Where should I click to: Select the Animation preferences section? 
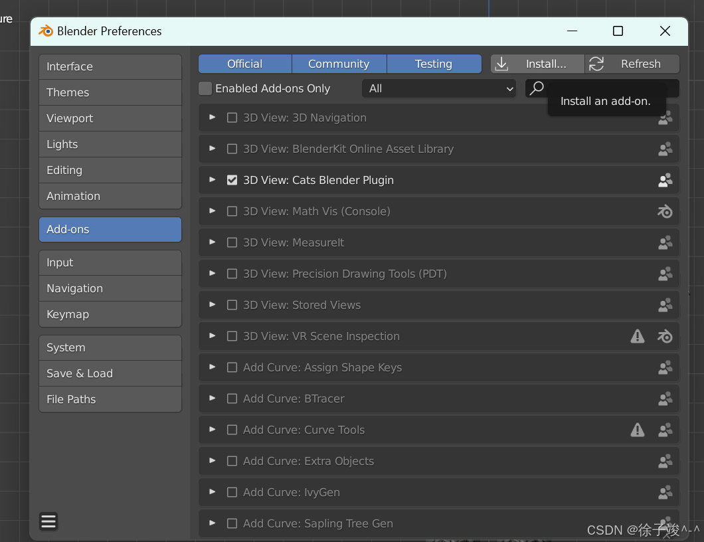110,196
